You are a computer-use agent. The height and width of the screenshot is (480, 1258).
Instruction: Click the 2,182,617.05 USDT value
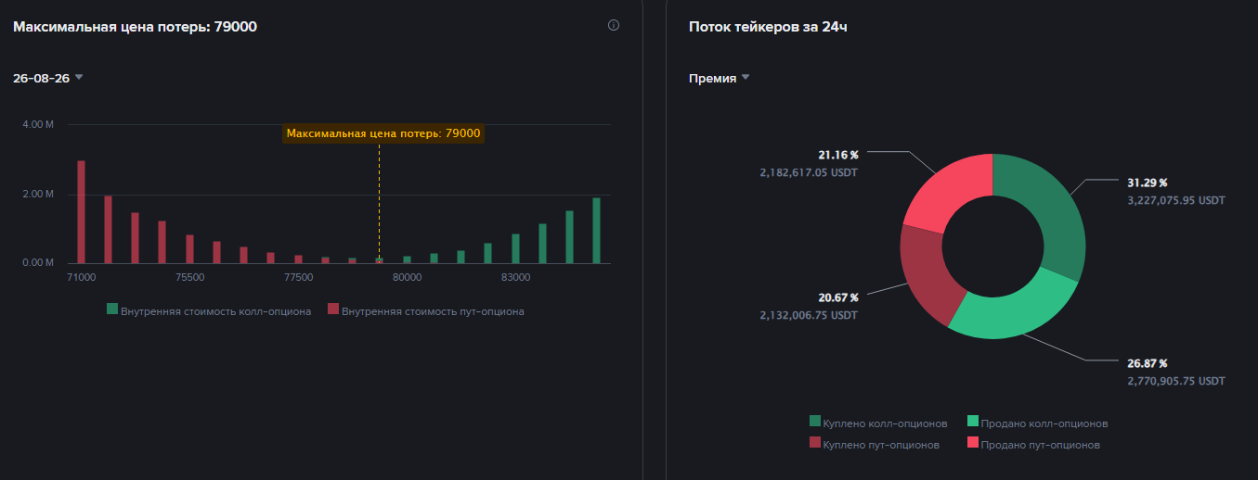pos(809,172)
